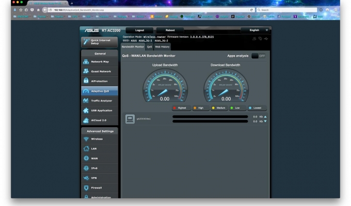Select the ASUS Wireless Router browser tab
This screenshot has width=351, height=206.
[x=48, y=4]
